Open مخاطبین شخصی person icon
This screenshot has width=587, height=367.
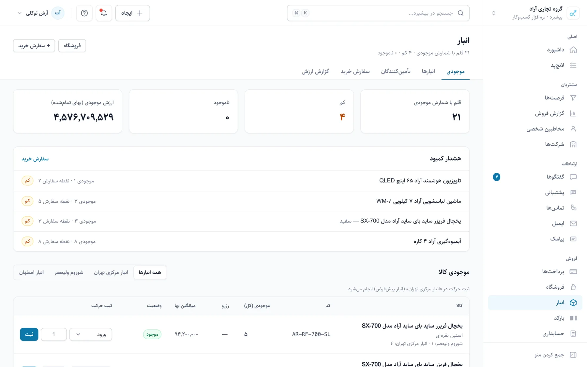[573, 129]
